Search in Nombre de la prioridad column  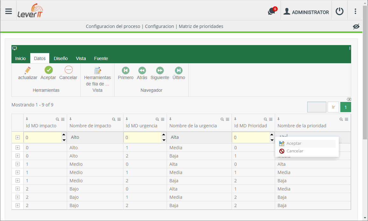tap(341, 119)
